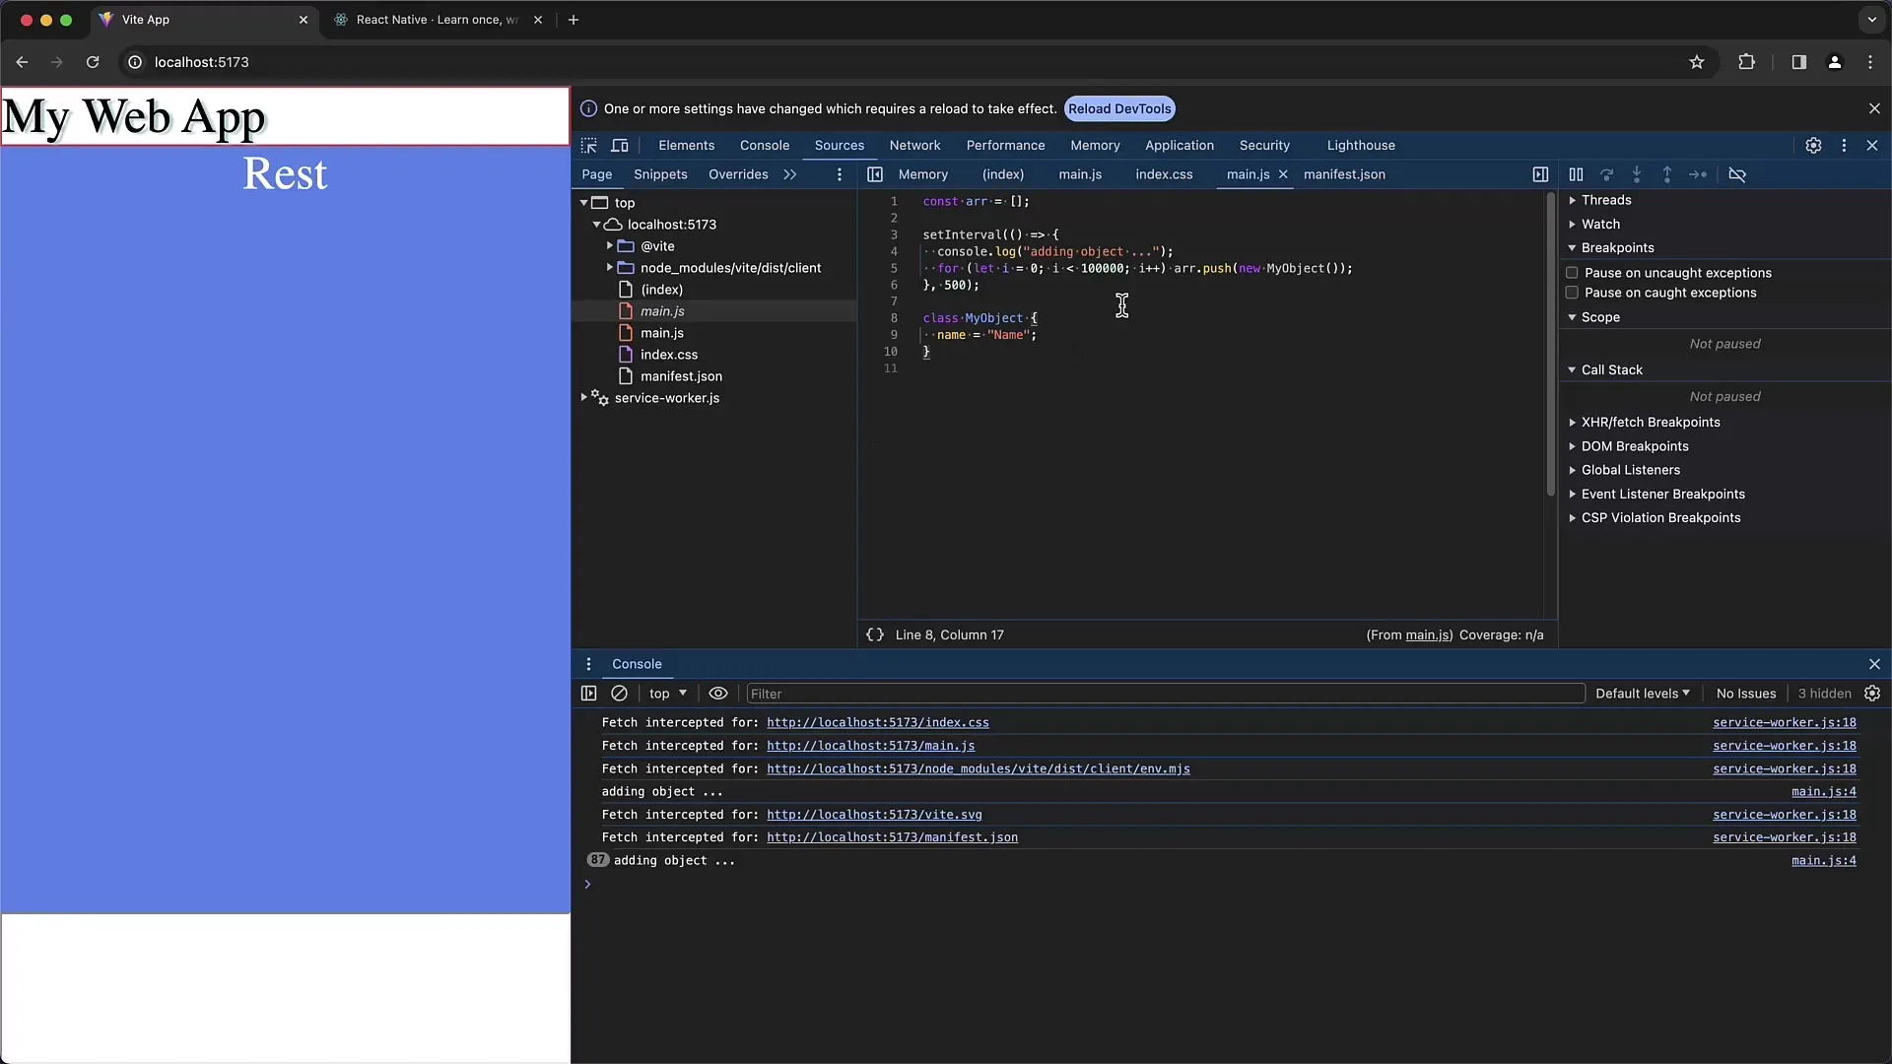Open the drawer three-dot menu
Image resolution: width=1892 pixels, height=1064 pixels.
click(588, 664)
